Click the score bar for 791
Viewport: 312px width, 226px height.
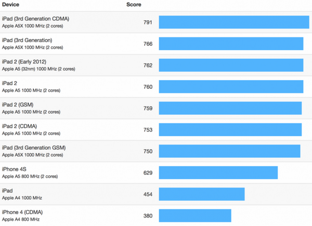coord(234,22)
